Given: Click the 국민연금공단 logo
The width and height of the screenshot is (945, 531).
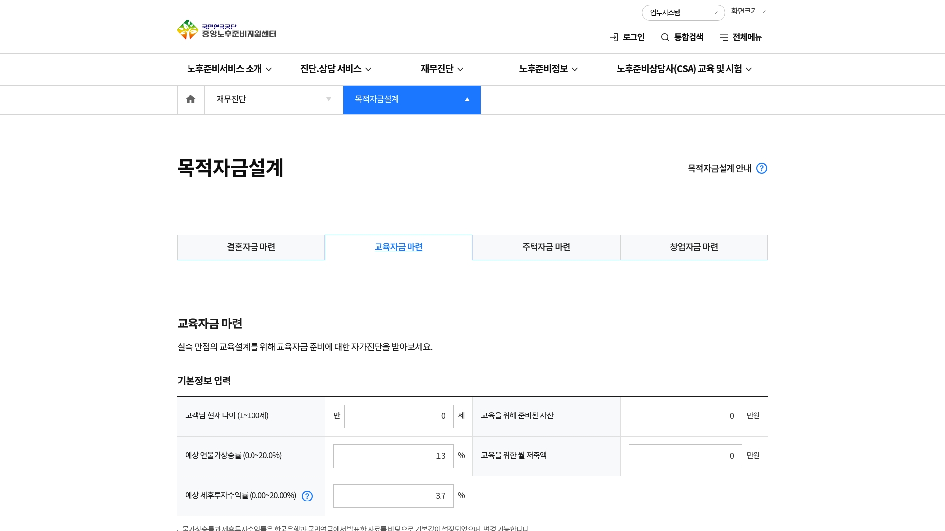Looking at the screenshot, I should [226, 30].
